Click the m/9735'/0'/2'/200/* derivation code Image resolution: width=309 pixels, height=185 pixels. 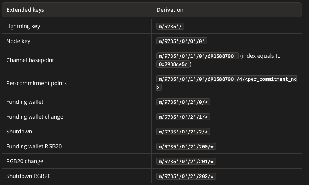pyautogui.click(x=186, y=146)
